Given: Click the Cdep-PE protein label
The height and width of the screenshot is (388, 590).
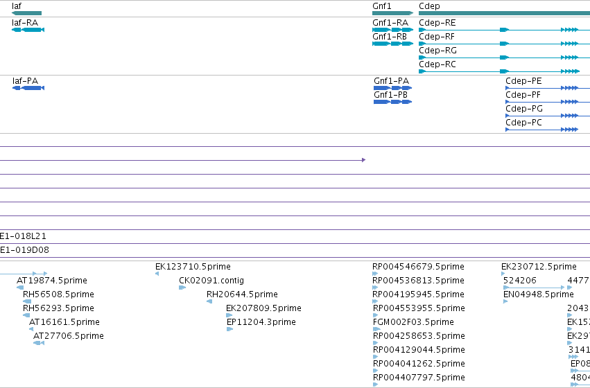Looking at the screenshot, I should tap(523, 81).
